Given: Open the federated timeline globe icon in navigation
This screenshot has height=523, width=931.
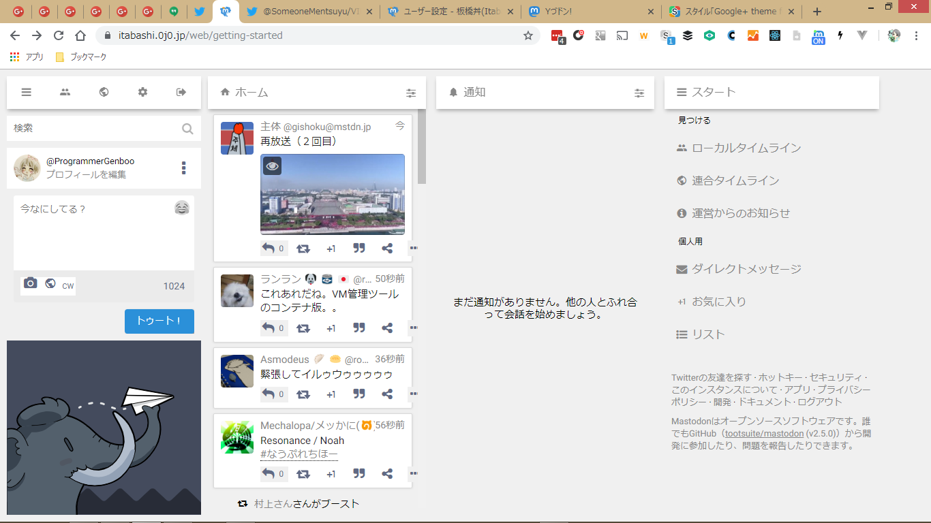Looking at the screenshot, I should [x=104, y=93].
